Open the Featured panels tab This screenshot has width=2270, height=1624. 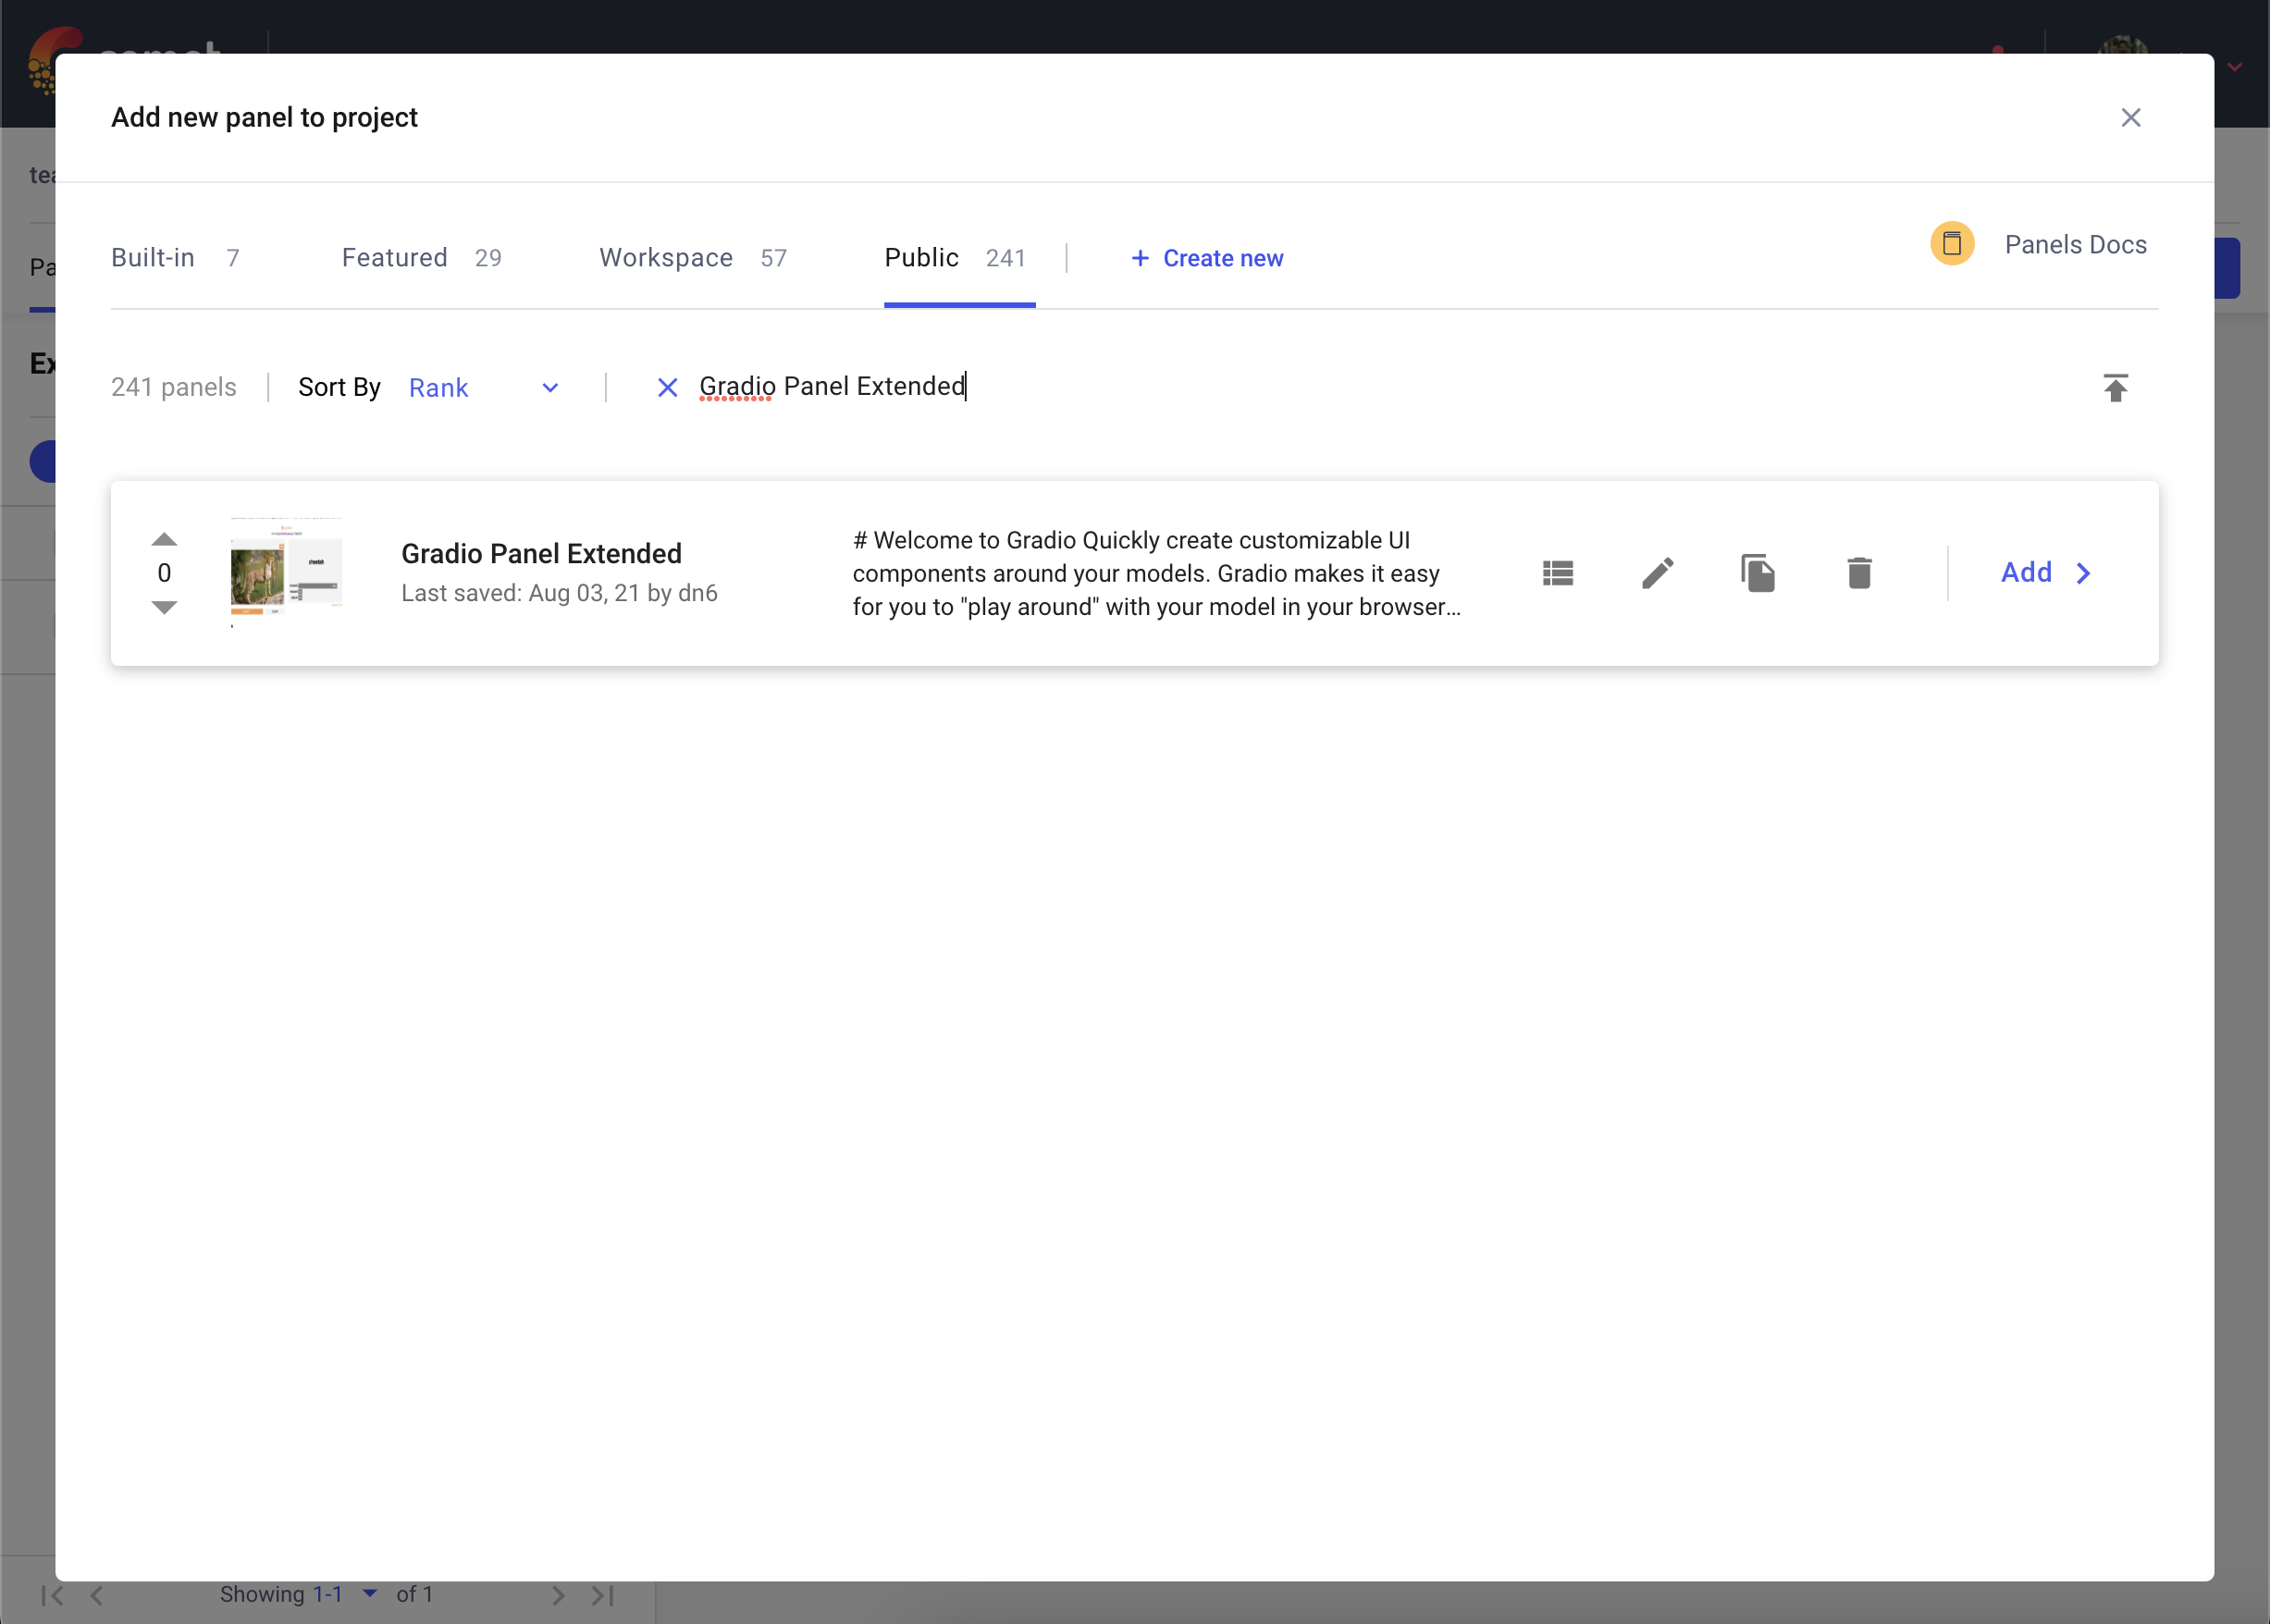421,258
